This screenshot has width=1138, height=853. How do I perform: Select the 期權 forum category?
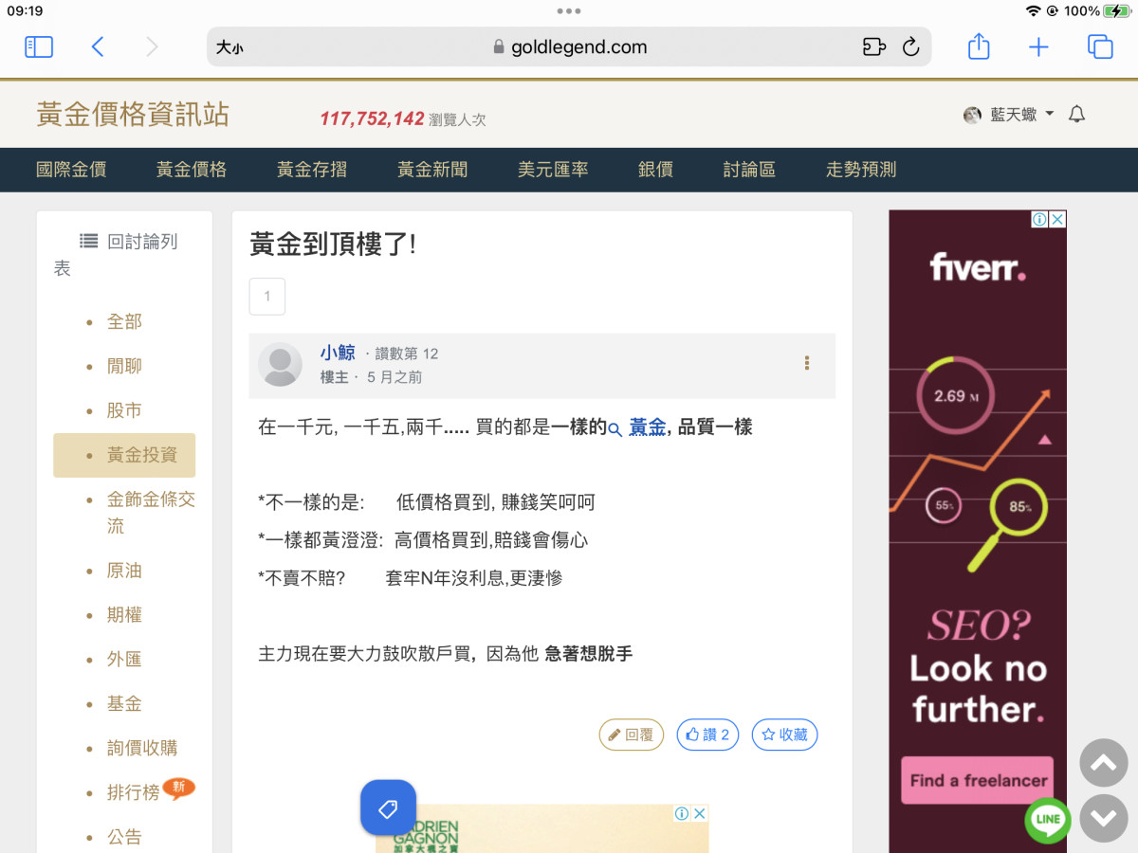(x=124, y=615)
